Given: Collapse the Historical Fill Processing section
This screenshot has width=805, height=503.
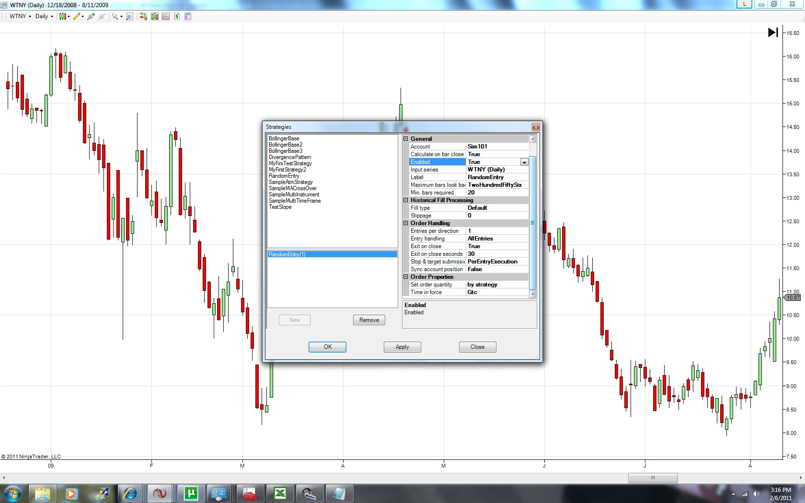Looking at the screenshot, I should tap(406, 200).
